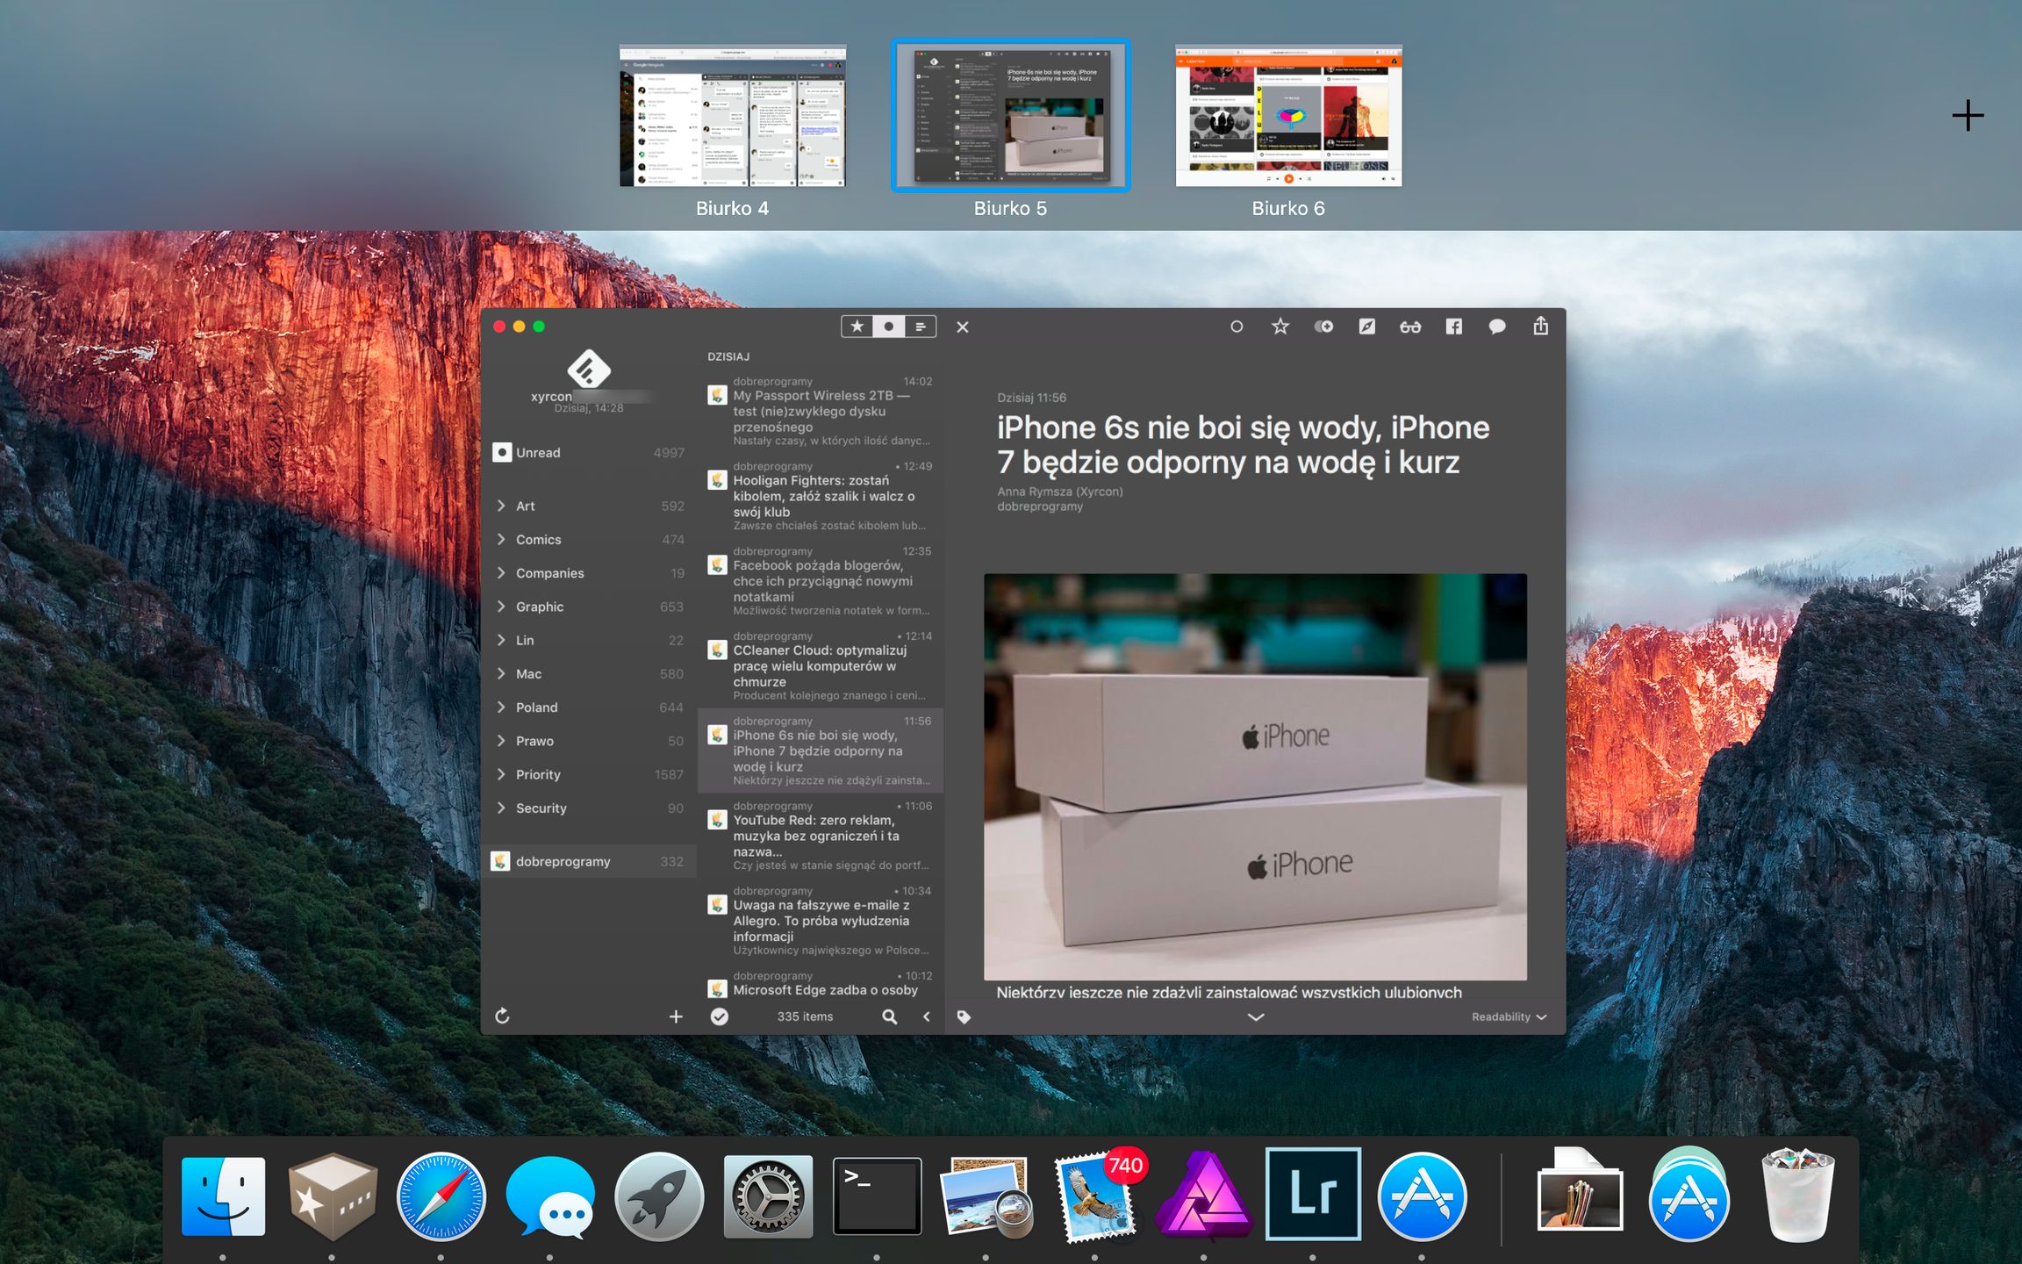Open Safari from the Dock

click(x=441, y=1196)
